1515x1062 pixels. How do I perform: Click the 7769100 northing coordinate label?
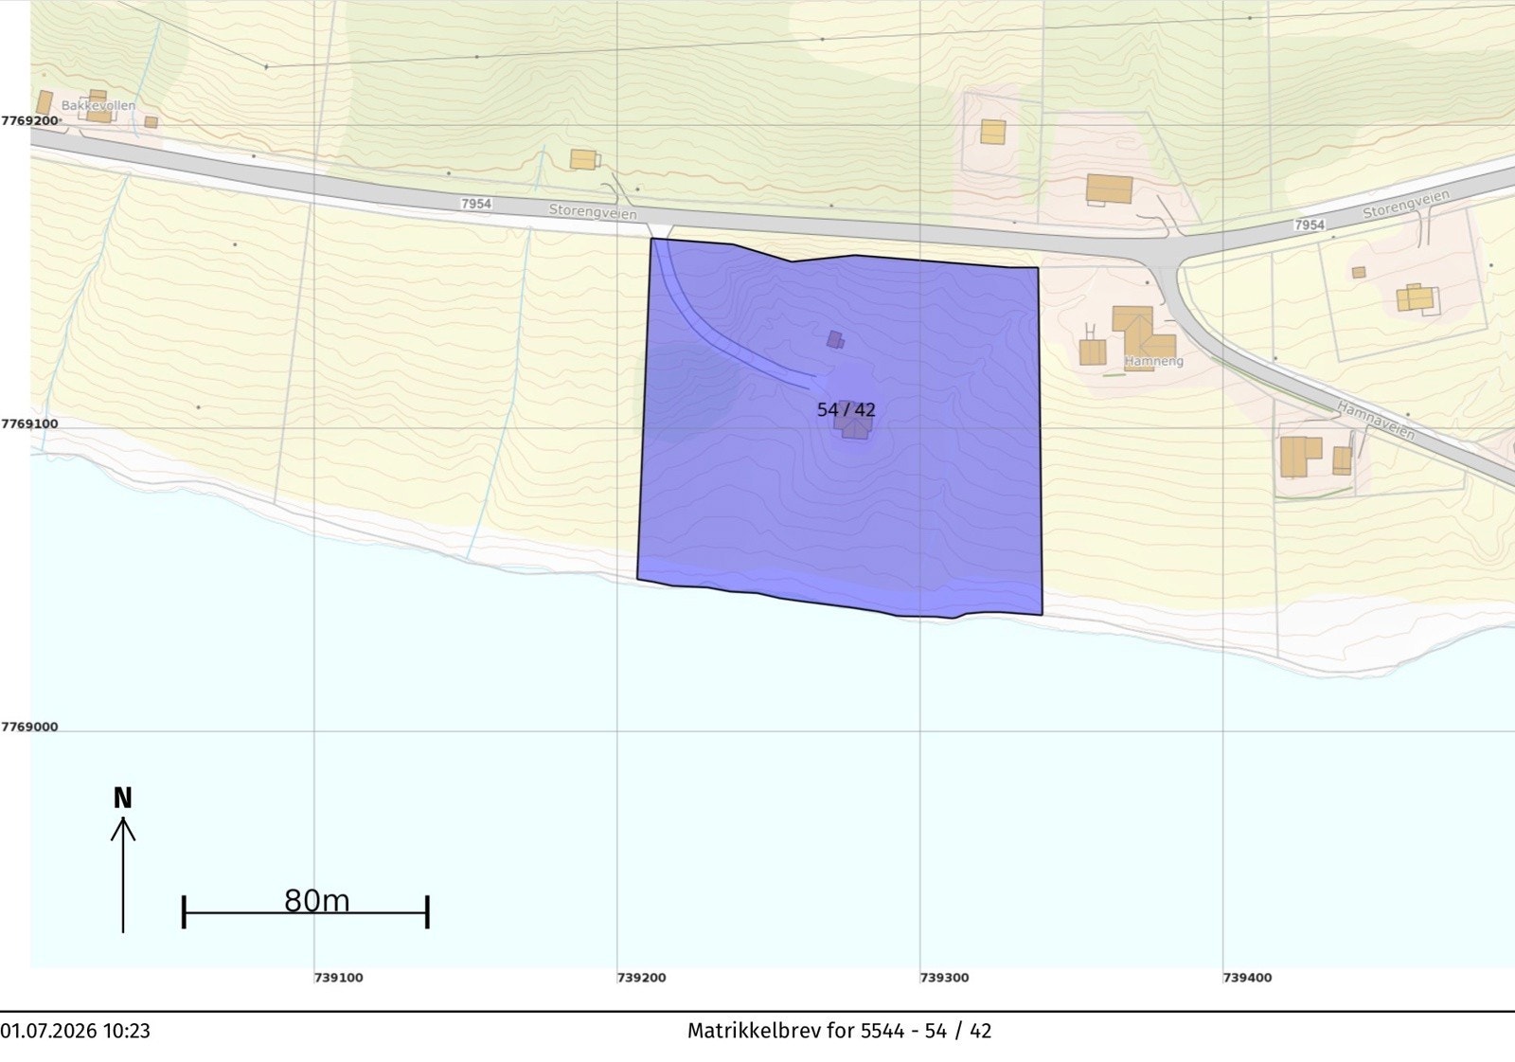point(29,423)
